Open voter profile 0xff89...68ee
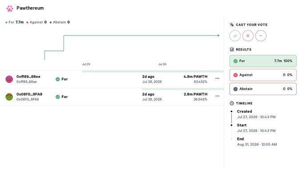302x169 pixels. (28, 77)
